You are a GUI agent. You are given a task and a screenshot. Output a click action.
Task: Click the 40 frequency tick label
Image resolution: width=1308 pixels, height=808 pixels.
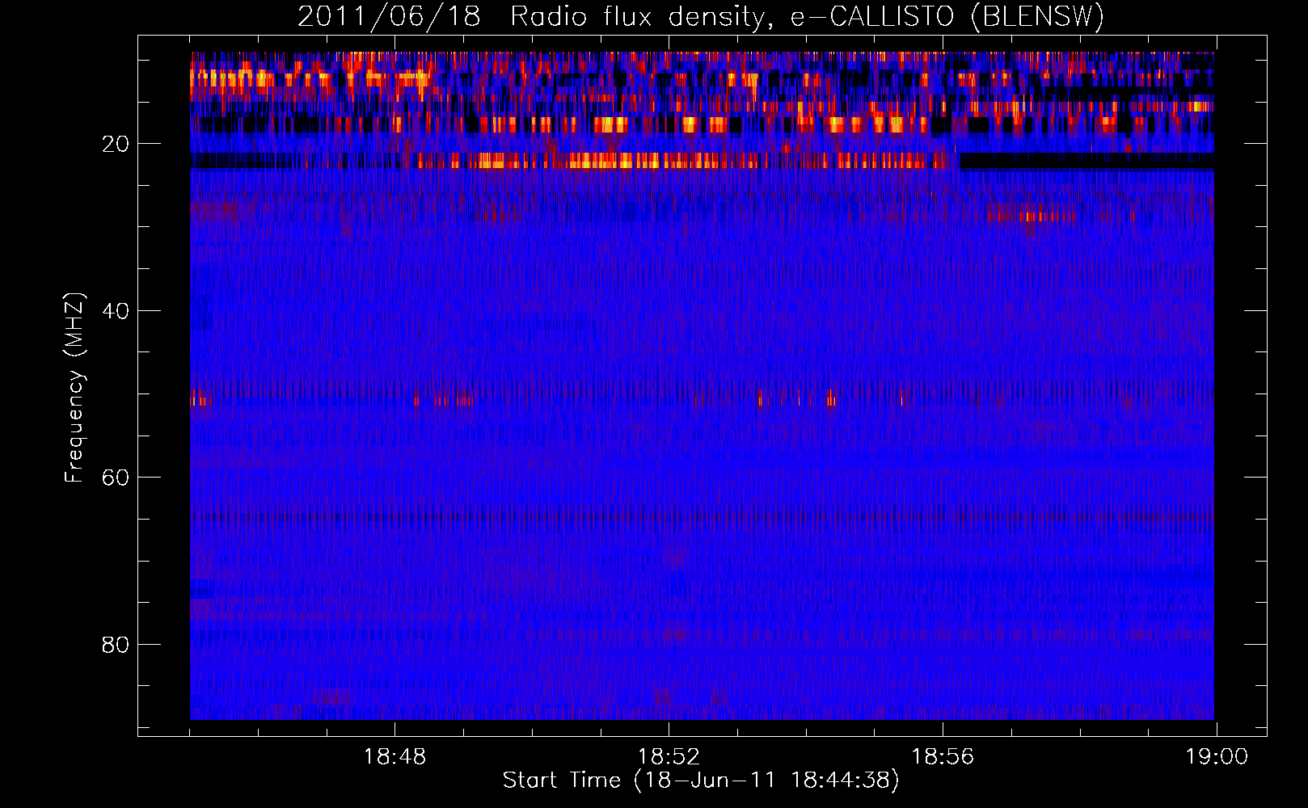[x=116, y=311]
